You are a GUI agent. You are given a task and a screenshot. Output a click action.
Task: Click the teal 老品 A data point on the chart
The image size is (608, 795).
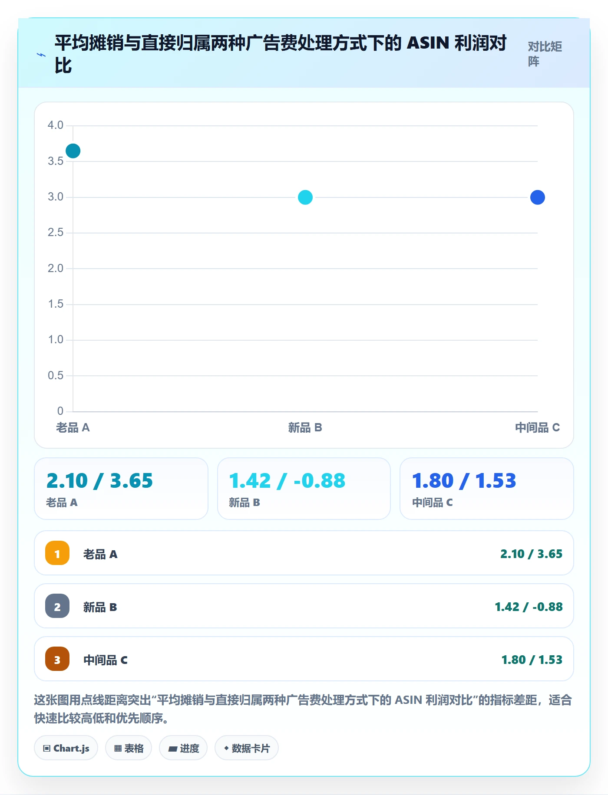point(73,151)
